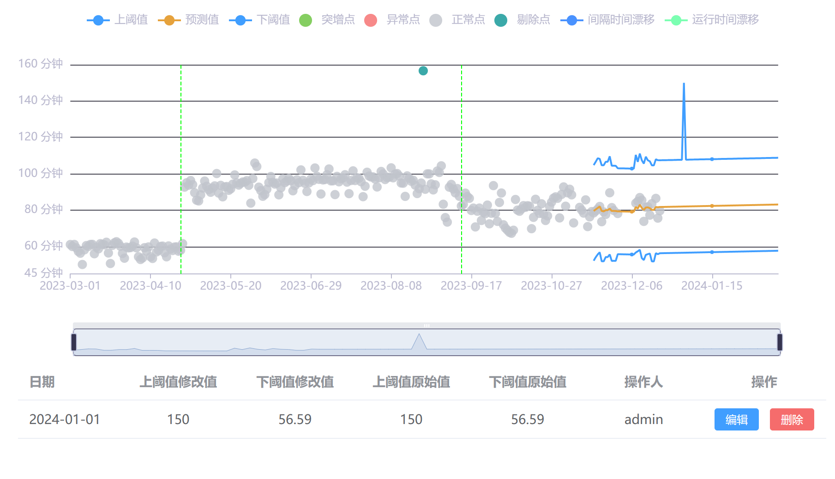
Task: Click the 下阈值修改值 column header
Action: tap(295, 382)
